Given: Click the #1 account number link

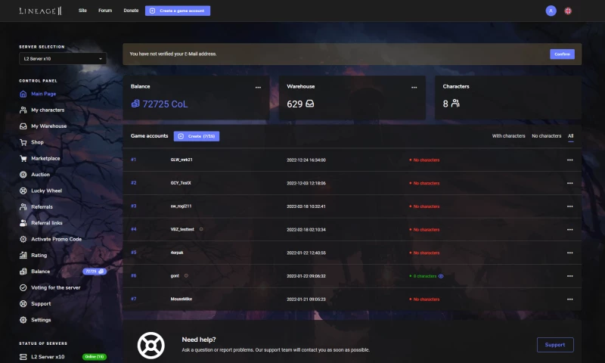Looking at the screenshot, I should (x=134, y=160).
